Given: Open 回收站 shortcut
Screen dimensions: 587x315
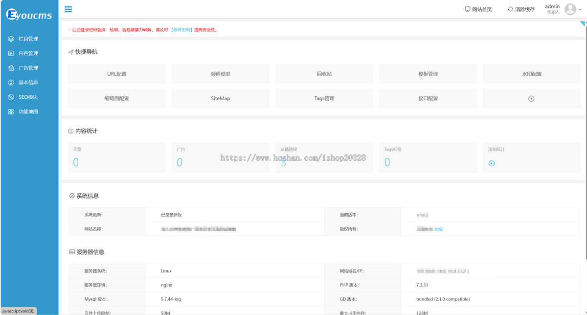Looking at the screenshot, I should point(324,74).
